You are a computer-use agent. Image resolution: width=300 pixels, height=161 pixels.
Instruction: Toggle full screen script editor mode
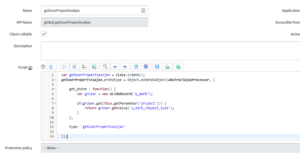[x=136, y=67]
